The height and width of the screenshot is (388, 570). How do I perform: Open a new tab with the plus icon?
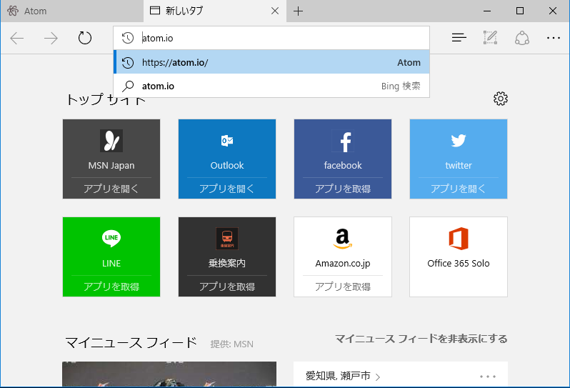298,11
